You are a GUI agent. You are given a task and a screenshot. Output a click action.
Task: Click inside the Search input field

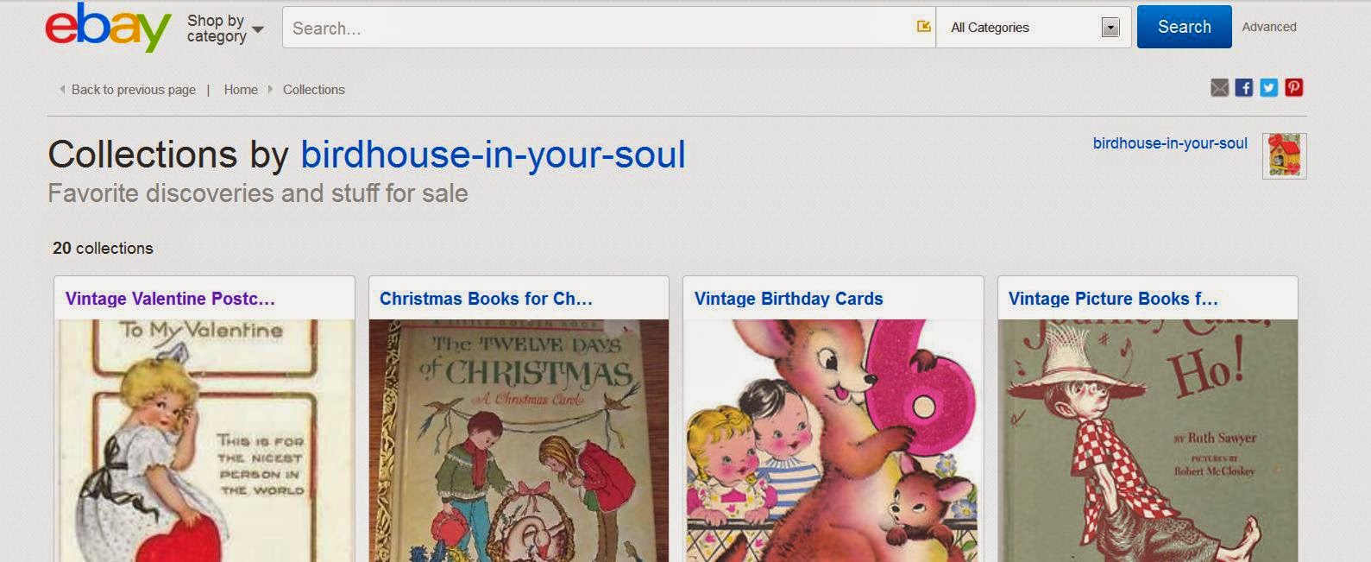point(561,27)
